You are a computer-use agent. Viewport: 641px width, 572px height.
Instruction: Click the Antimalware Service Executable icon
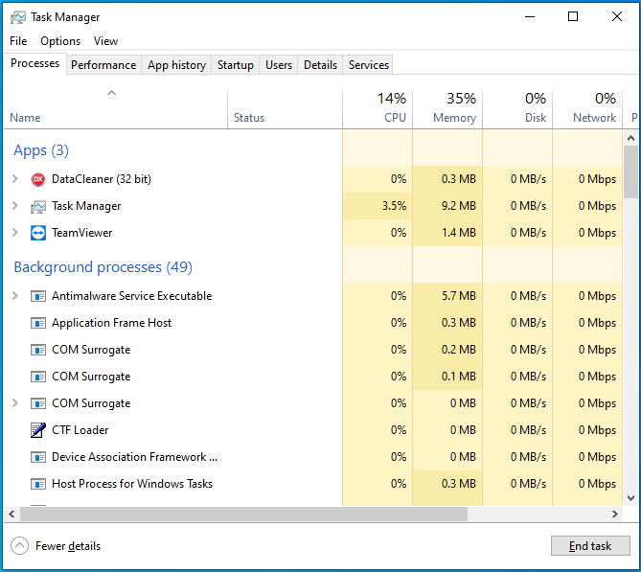coord(38,296)
